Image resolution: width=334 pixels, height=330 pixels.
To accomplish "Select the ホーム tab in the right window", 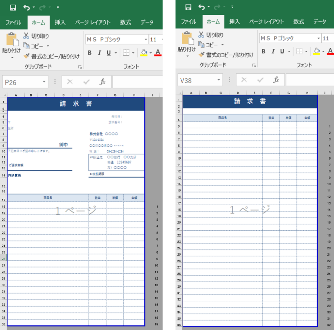I will [x=213, y=22].
